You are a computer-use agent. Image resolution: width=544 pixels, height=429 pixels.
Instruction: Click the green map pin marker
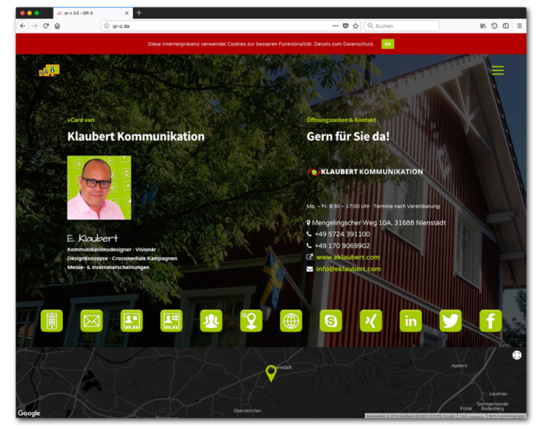[x=271, y=374]
